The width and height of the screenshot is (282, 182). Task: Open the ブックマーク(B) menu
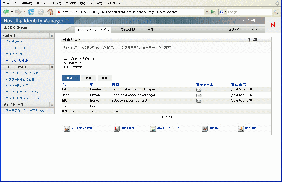pos(75,3)
